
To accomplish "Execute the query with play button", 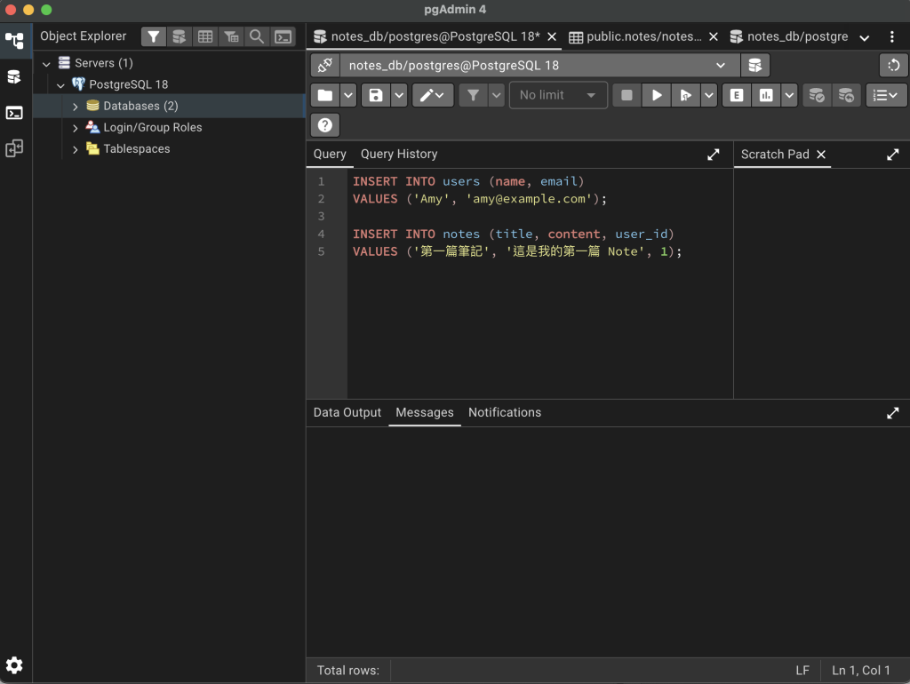I will coord(657,95).
